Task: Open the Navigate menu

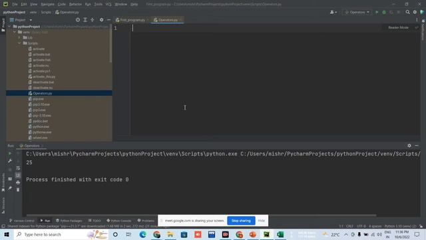Action: tap(47, 5)
